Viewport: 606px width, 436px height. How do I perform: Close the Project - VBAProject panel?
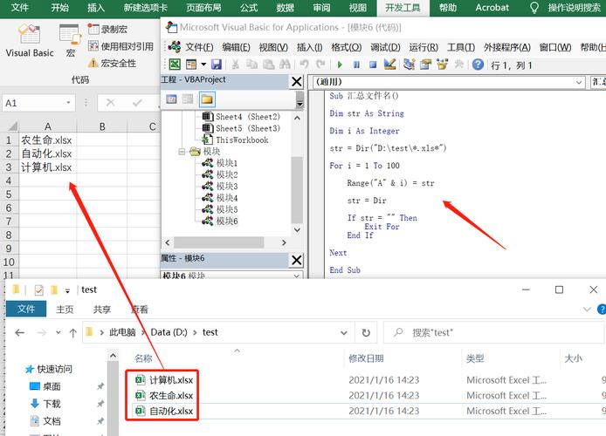pos(297,82)
